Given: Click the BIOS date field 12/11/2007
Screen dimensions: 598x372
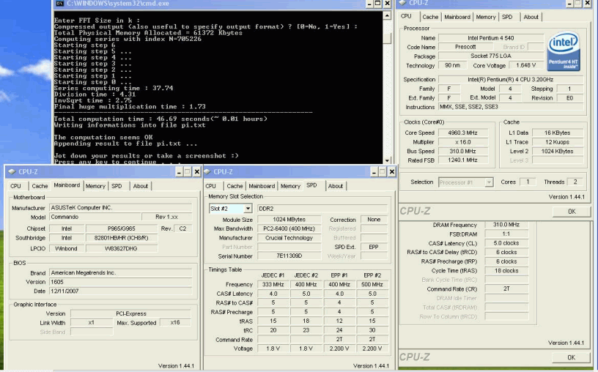Looking at the screenshot, I should [120, 291].
